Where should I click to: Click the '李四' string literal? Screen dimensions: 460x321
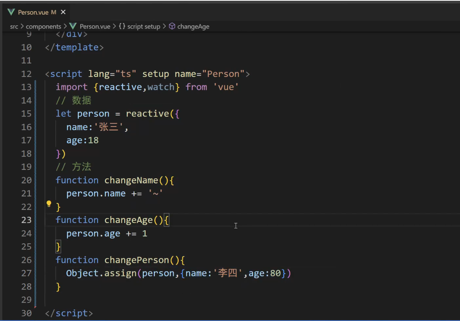(x=228, y=273)
